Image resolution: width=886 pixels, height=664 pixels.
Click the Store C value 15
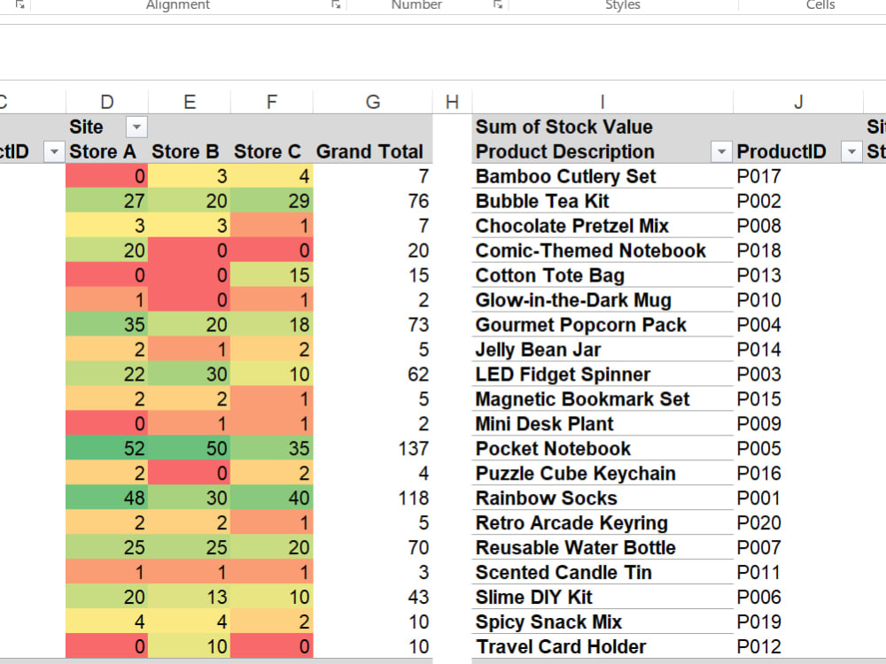pyautogui.click(x=272, y=275)
